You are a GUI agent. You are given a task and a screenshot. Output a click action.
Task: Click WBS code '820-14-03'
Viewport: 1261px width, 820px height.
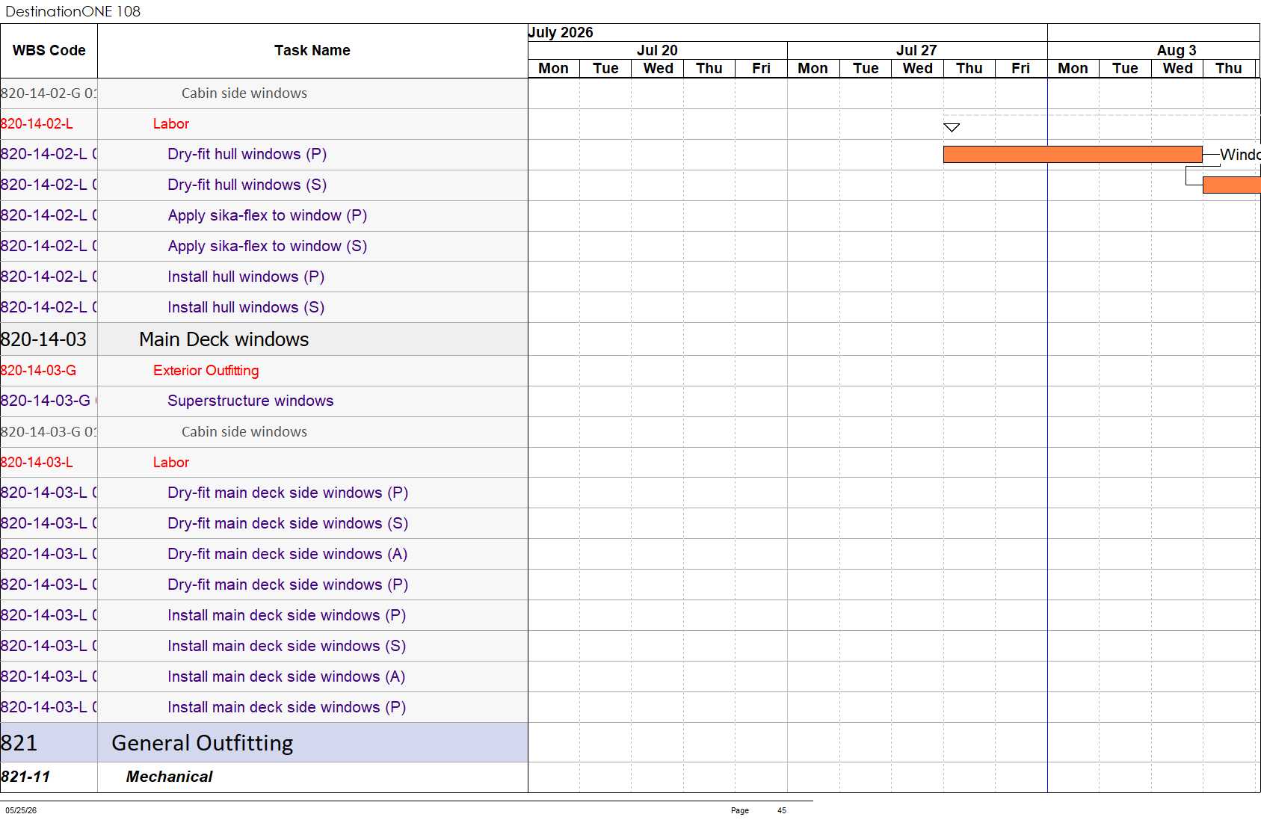(43, 339)
